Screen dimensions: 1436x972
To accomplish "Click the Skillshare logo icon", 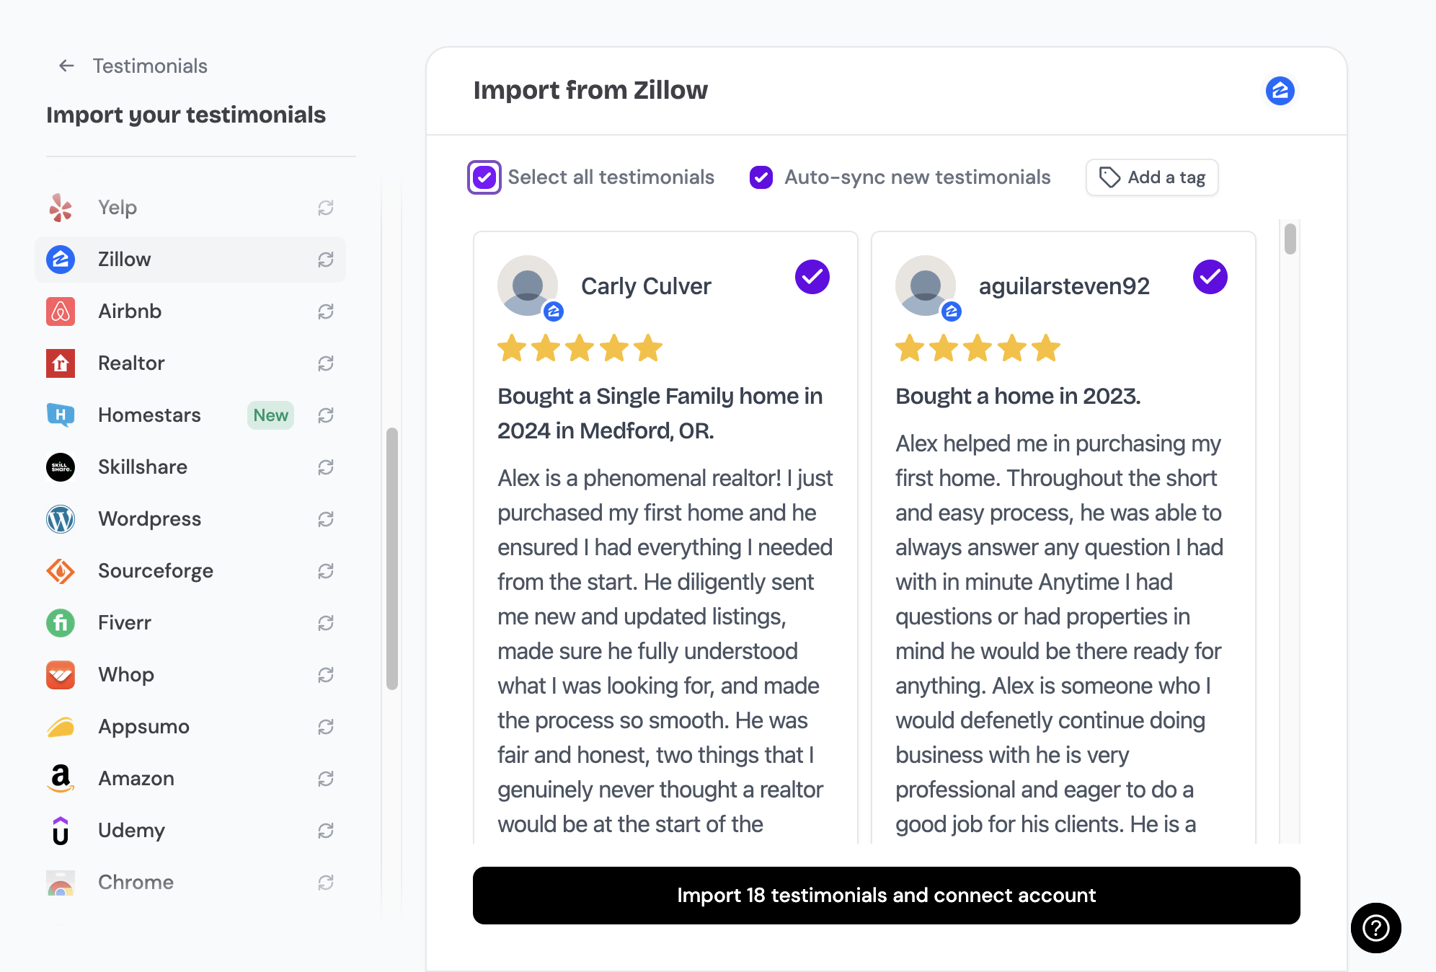I will pyautogui.click(x=61, y=467).
